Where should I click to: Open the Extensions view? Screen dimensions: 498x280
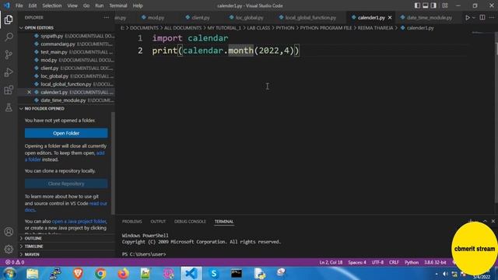click(9, 90)
